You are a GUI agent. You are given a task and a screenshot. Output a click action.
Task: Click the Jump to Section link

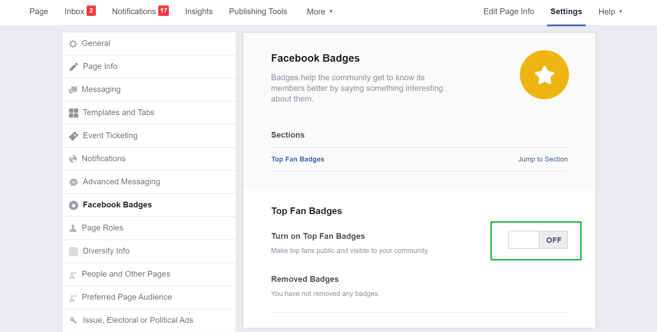[542, 159]
